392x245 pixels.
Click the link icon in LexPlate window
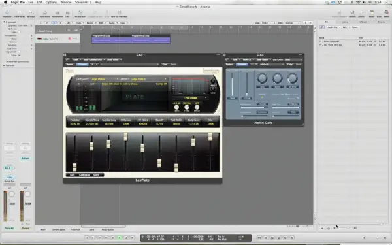[67, 59]
